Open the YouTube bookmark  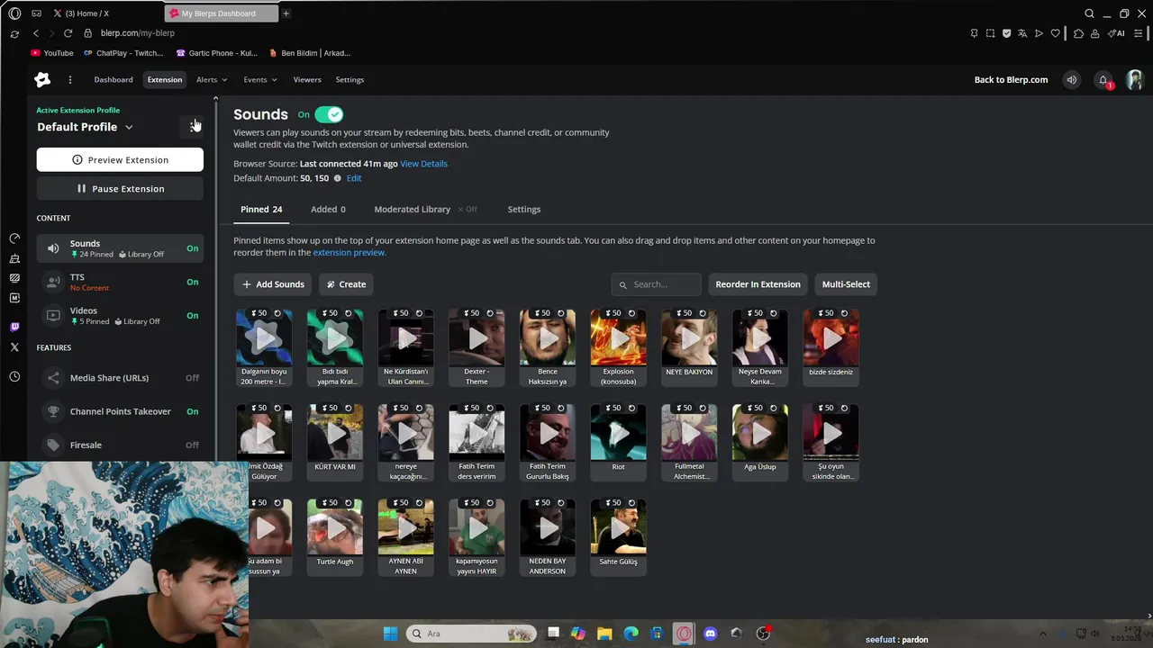click(52, 53)
